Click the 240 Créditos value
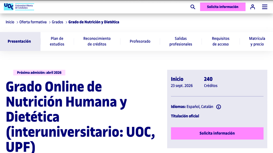The image size is (273, 153). (x=211, y=82)
